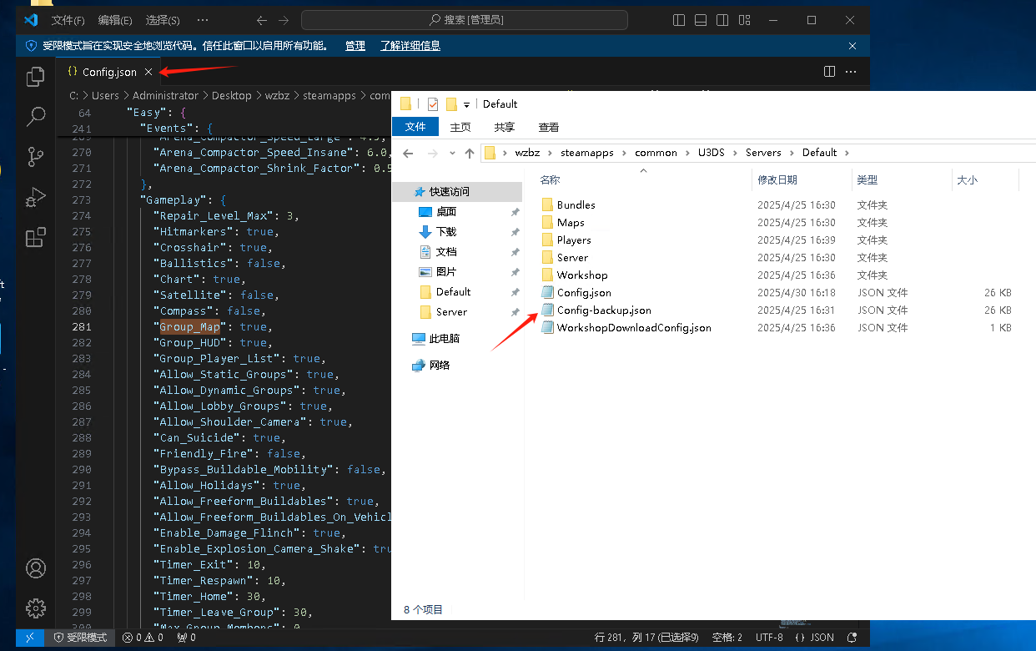The height and width of the screenshot is (651, 1036).
Task: Click the VS Code logo in the title bar
Action: pyautogui.click(x=31, y=19)
